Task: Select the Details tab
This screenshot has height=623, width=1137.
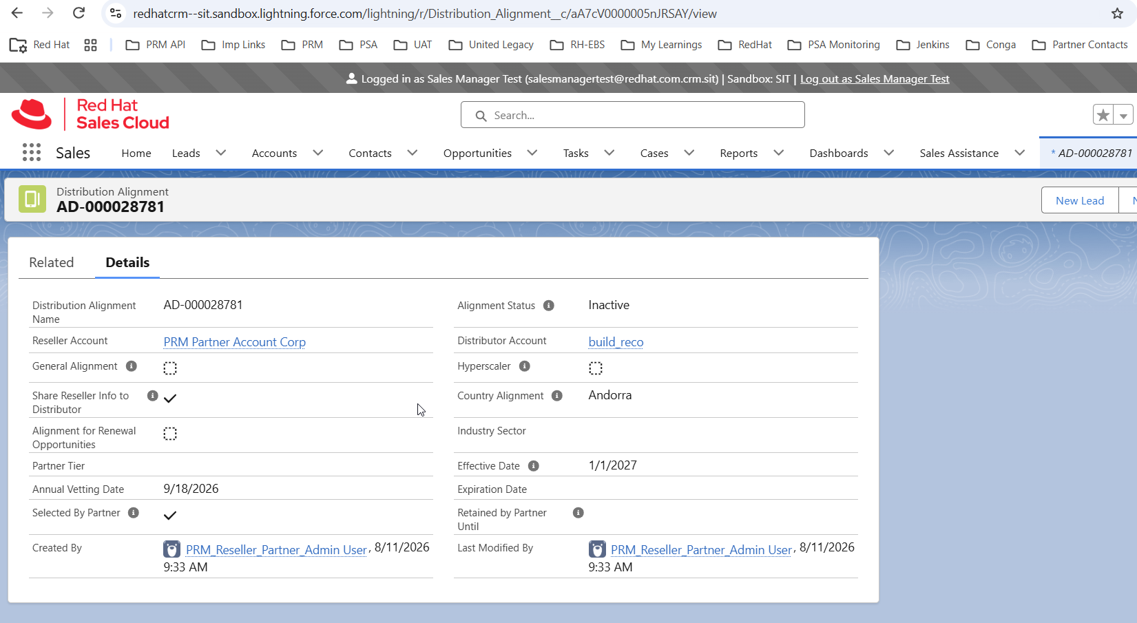Action: click(x=127, y=262)
